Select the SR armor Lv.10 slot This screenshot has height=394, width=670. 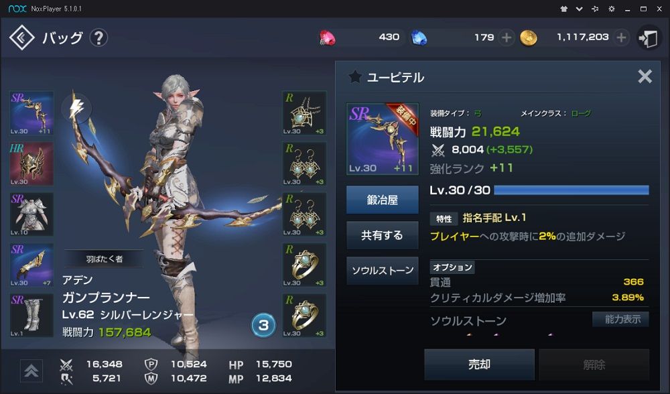point(31,214)
